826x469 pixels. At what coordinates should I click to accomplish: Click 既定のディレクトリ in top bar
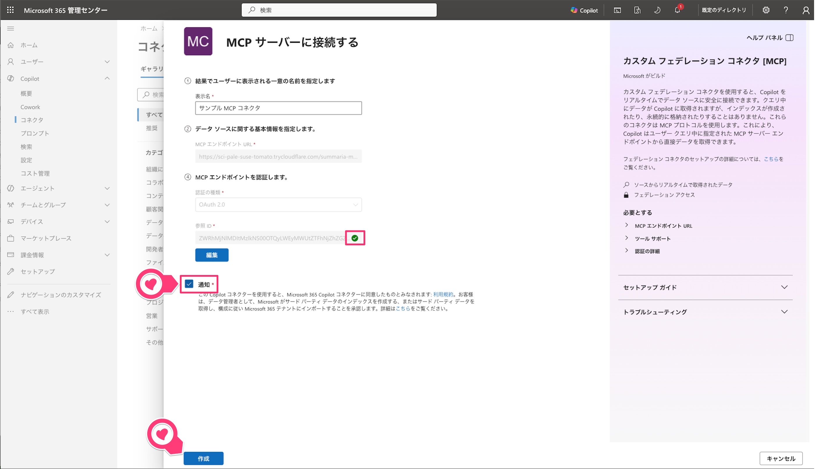click(724, 10)
